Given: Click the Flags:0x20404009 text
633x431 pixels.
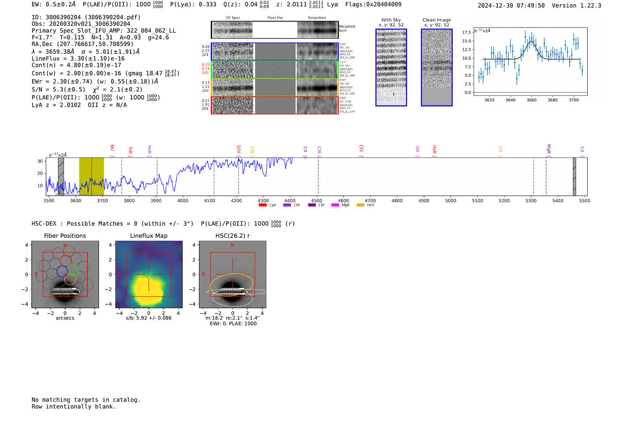Looking at the screenshot, I should point(373,5).
